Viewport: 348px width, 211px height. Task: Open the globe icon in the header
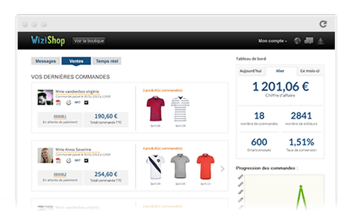(x=297, y=41)
